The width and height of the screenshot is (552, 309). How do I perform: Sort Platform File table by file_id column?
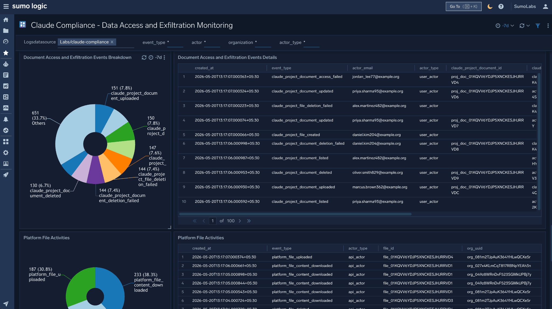(x=388, y=248)
